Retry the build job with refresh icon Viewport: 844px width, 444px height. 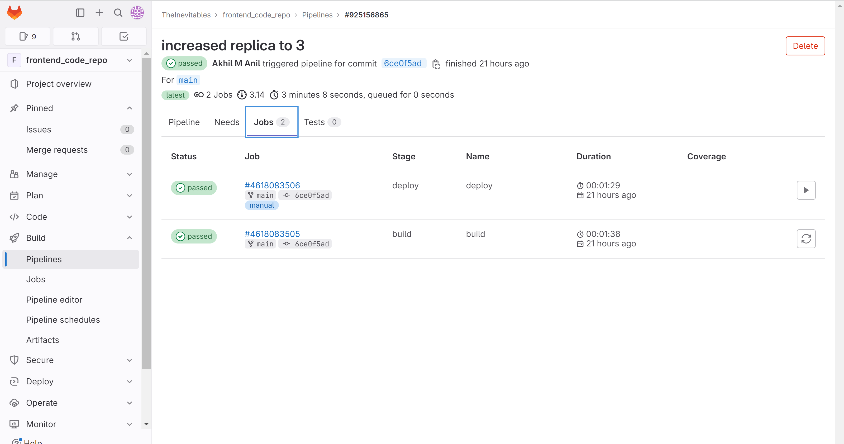[x=806, y=238]
